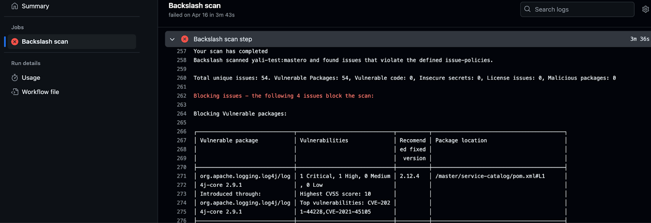Click the Workflow file icon

click(15, 92)
